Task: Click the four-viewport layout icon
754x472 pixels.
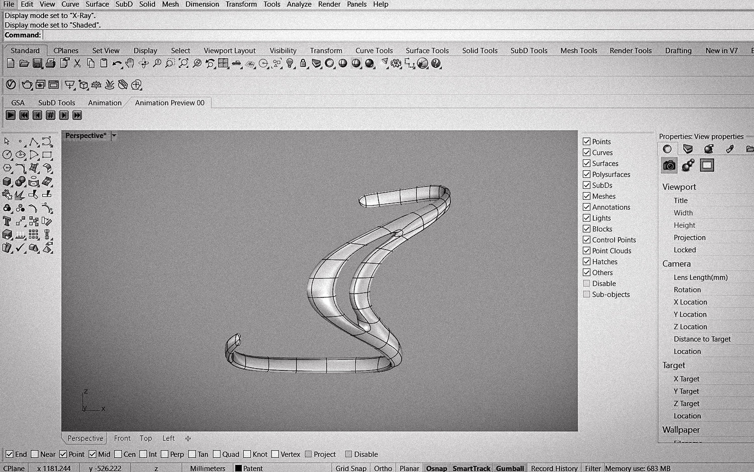Action: pyautogui.click(x=223, y=63)
